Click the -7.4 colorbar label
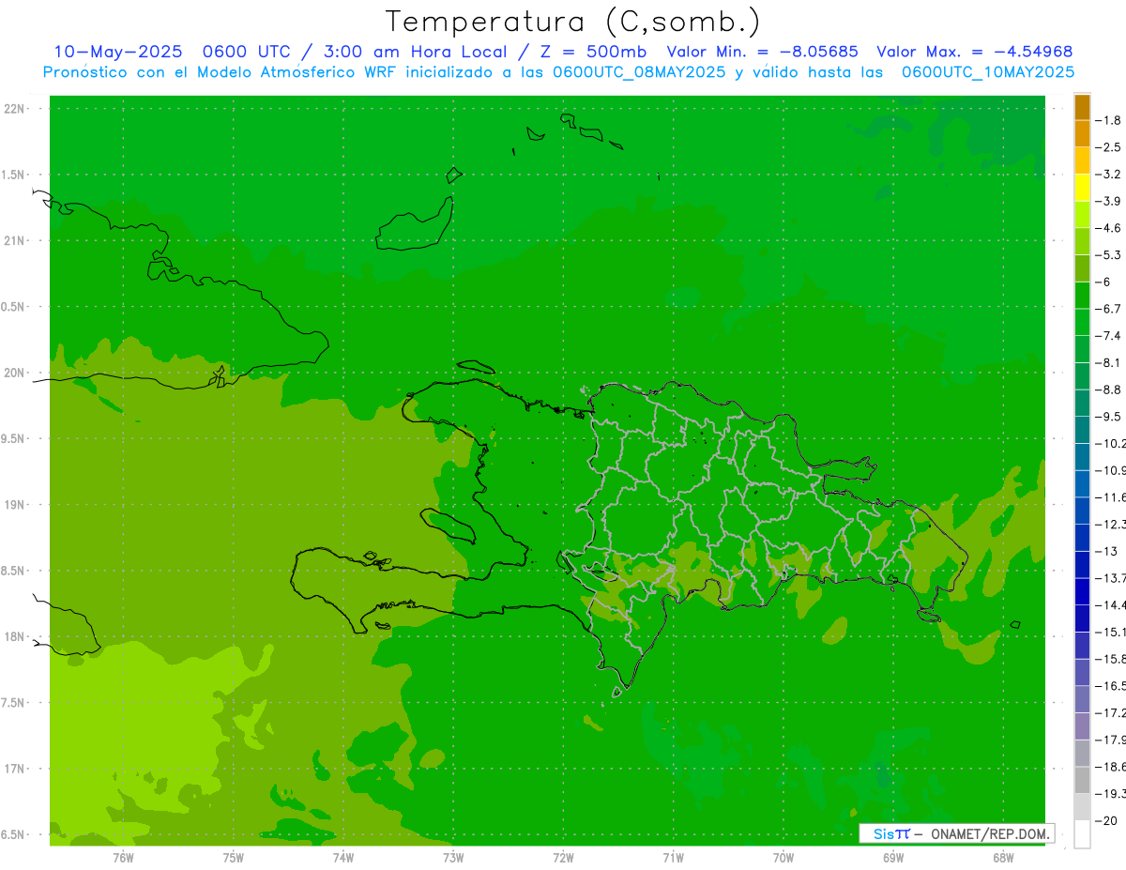Screen dimensions: 1126x870 1110,336
